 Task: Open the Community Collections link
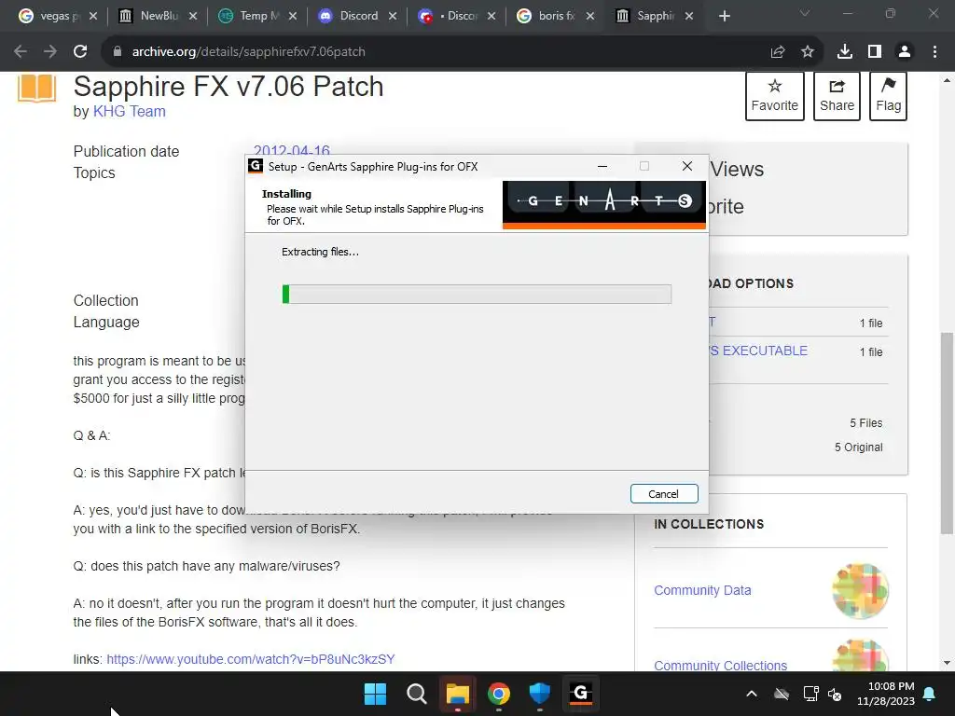[x=721, y=665]
